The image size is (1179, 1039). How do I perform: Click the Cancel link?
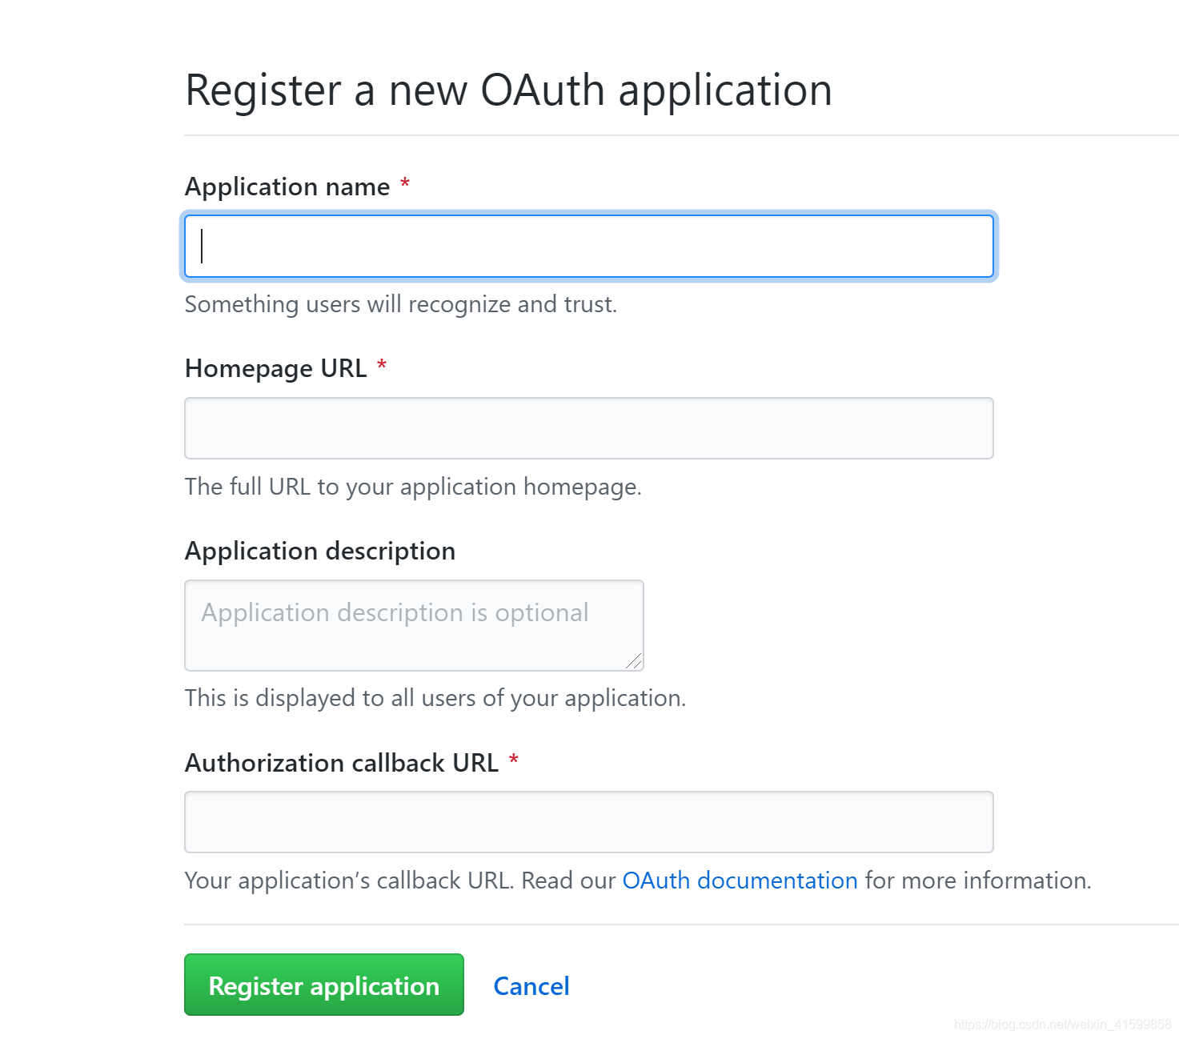click(531, 985)
